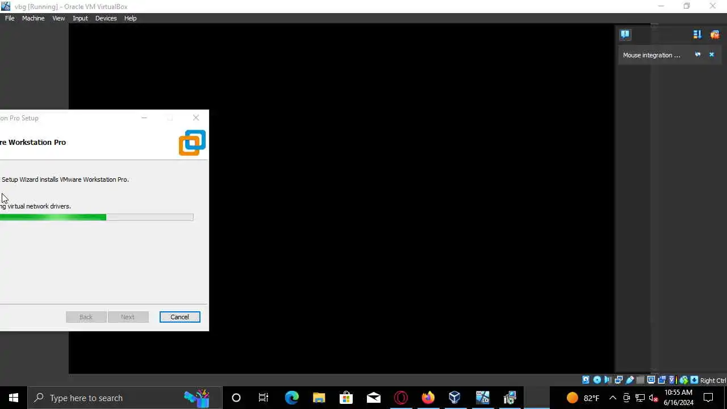Click the mouse integration status icon
The image size is (727, 409).
[683, 380]
